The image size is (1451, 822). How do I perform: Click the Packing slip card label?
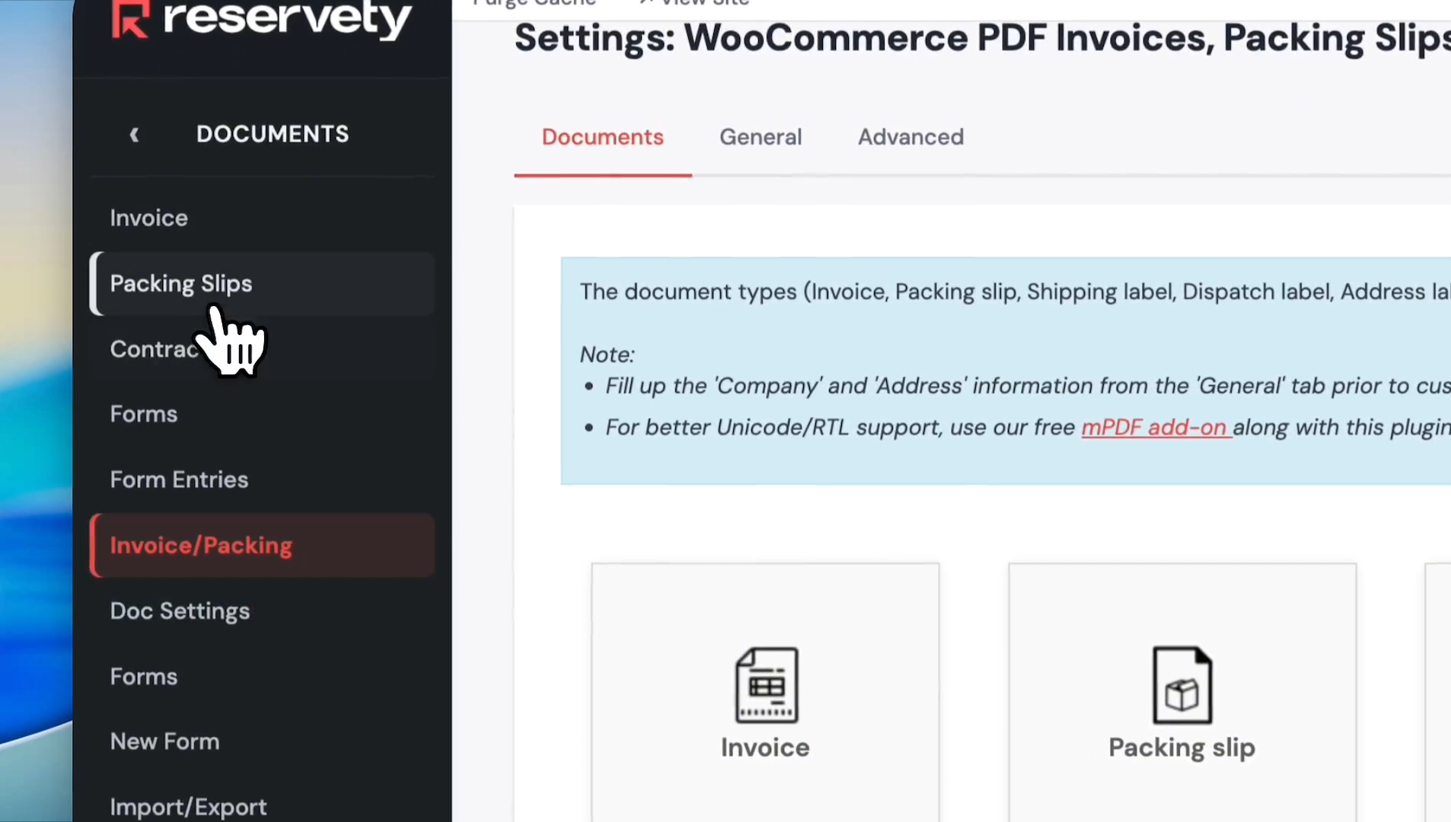[1182, 748]
